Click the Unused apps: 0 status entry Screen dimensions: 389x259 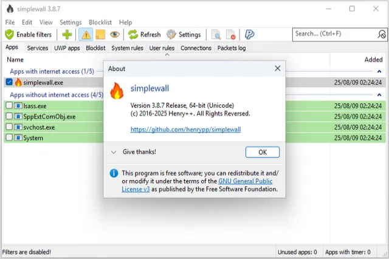(x=297, y=252)
